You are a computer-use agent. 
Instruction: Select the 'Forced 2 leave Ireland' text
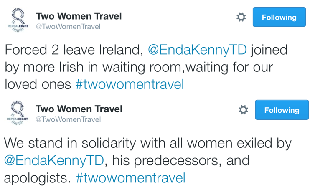tap(74, 50)
